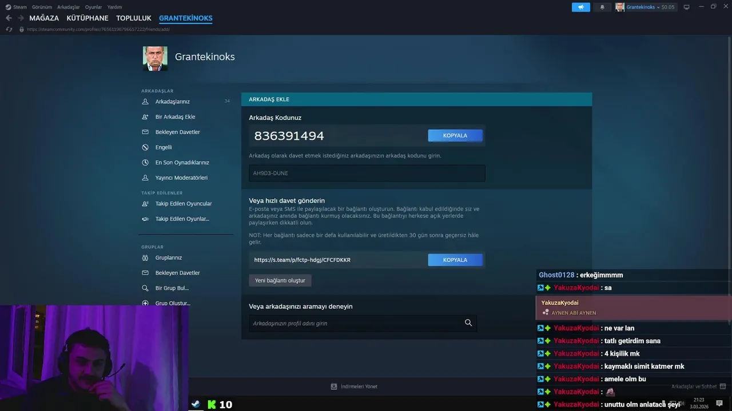Click the ARKADAŞ EKLE panel header
Screen dimensions: 732x411
point(416,99)
